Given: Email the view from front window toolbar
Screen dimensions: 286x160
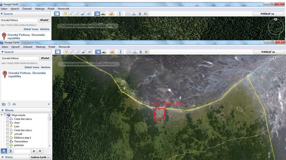Looking at the screenshot, I should (x=129, y=52).
